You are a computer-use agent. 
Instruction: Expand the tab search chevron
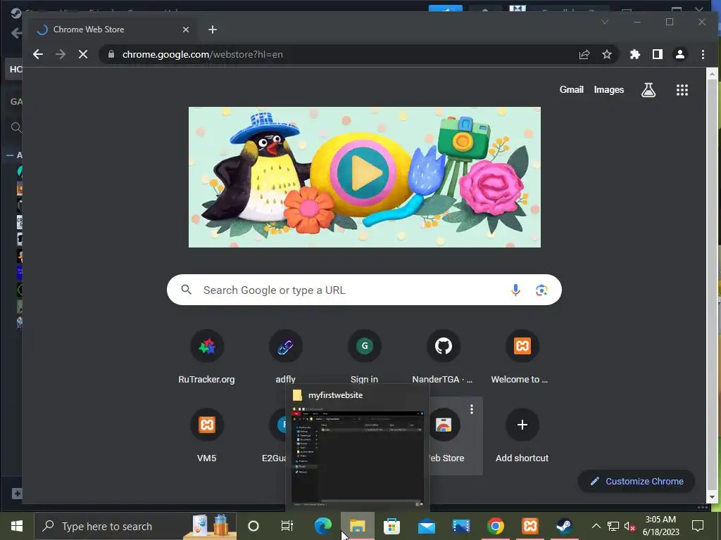tap(605, 22)
